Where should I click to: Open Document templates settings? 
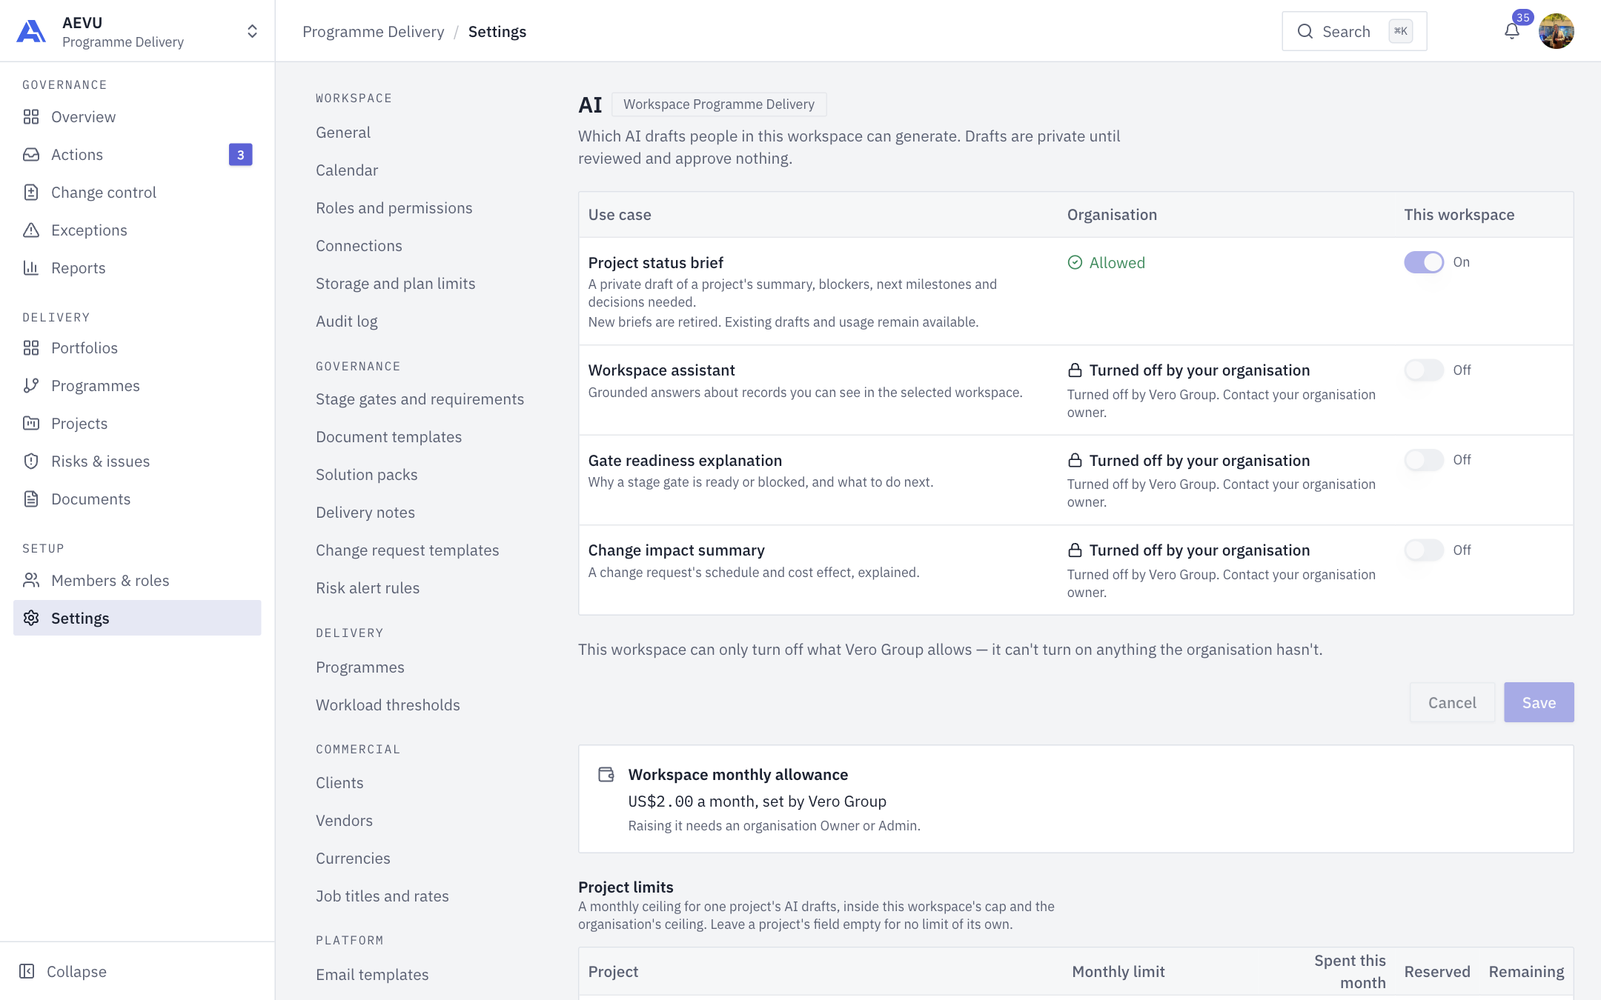(x=388, y=437)
